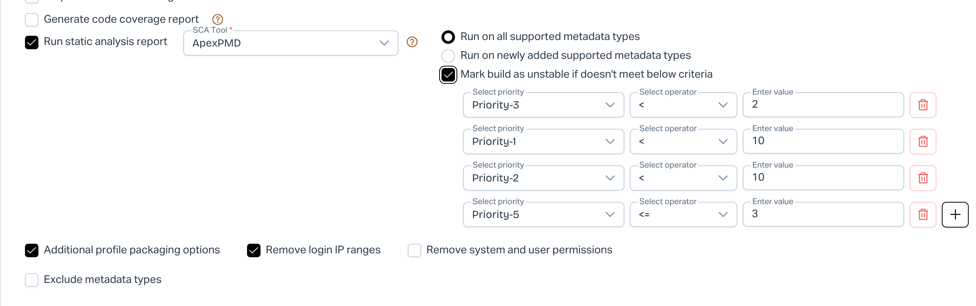Uncheck Remove login IP ranges
976x306 pixels.
pos(254,250)
